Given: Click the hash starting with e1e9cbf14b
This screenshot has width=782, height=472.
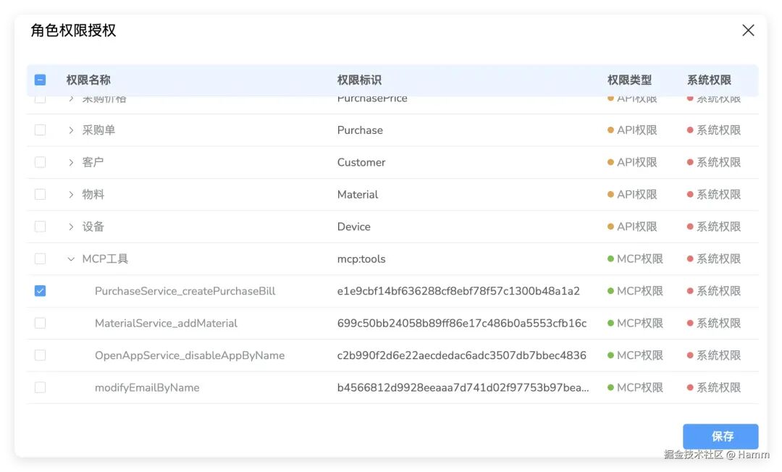Looking at the screenshot, I should tap(458, 291).
